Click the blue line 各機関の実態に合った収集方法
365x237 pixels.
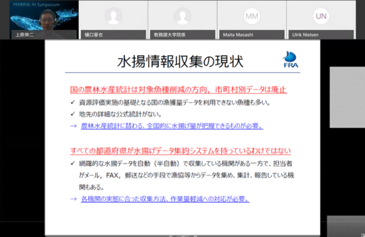165,199
